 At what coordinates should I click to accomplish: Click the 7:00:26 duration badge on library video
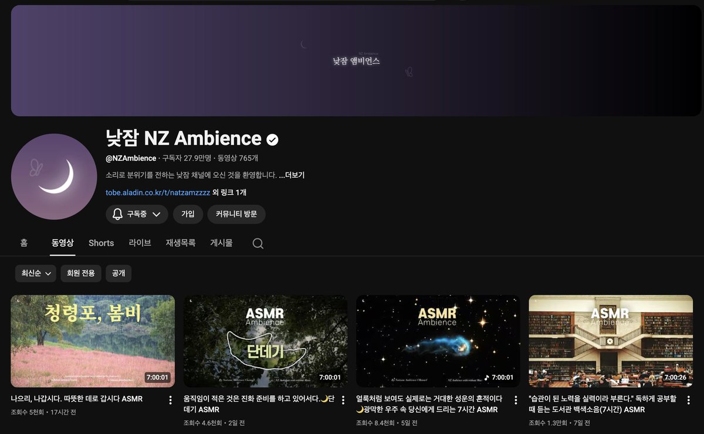click(675, 378)
